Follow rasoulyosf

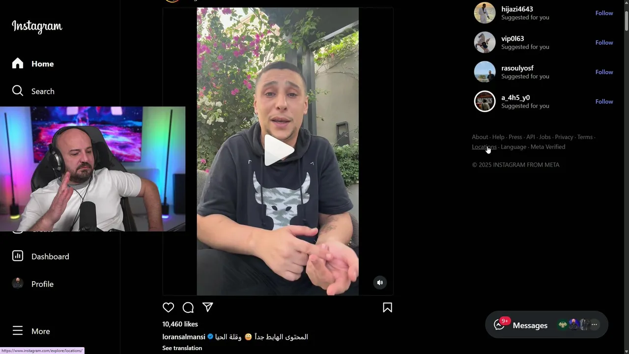point(604,72)
